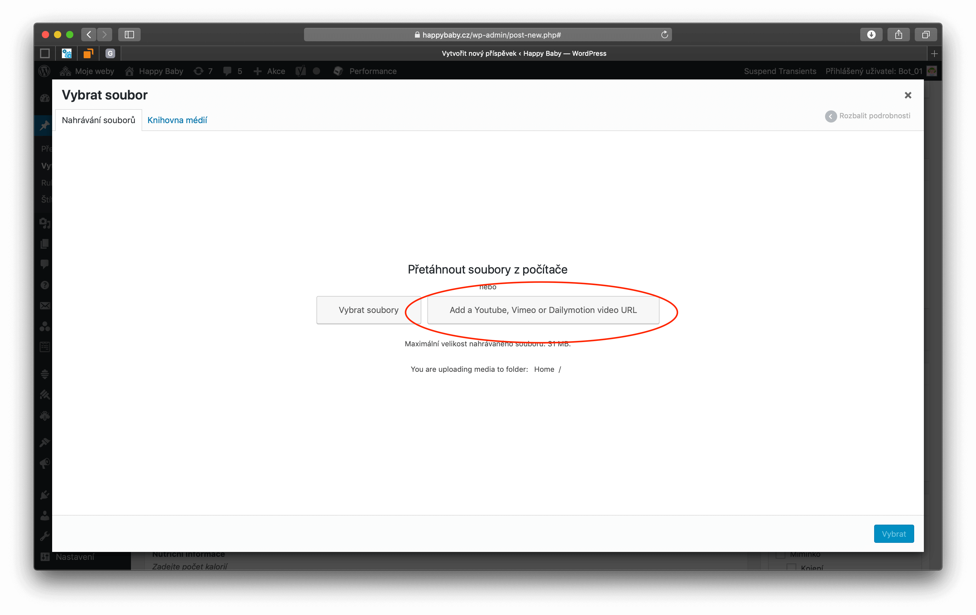Viewport: 976px width, 615px height.
Task: Reload page with address bar refresh icon
Action: pos(664,35)
